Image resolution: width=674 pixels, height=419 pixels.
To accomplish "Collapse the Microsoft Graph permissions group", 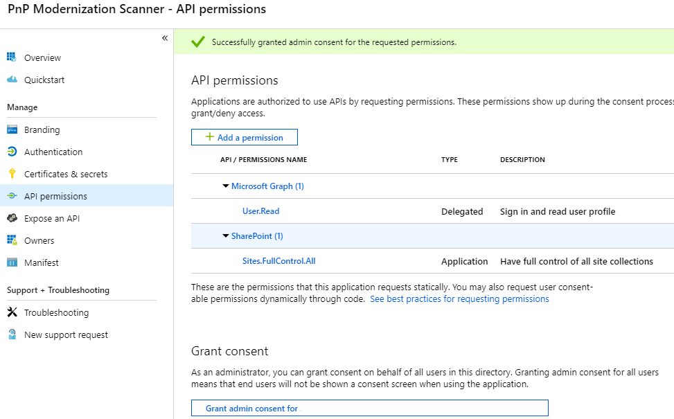I will tap(225, 186).
